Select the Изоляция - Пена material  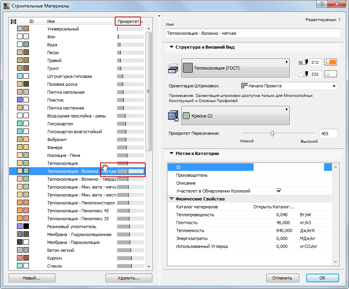point(64,155)
